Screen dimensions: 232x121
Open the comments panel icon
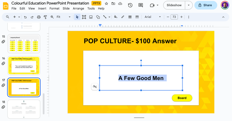click(141, 5)
